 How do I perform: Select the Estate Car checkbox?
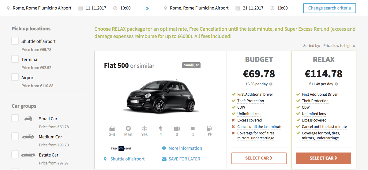15,155
